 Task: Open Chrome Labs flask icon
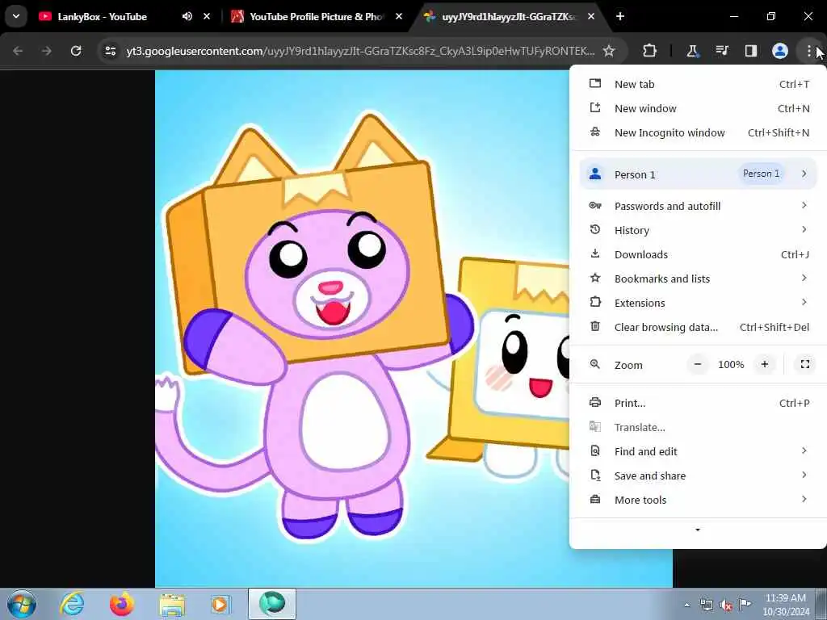pos(692,51)
